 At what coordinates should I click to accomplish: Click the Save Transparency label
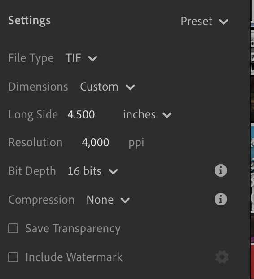click(73, 228)
